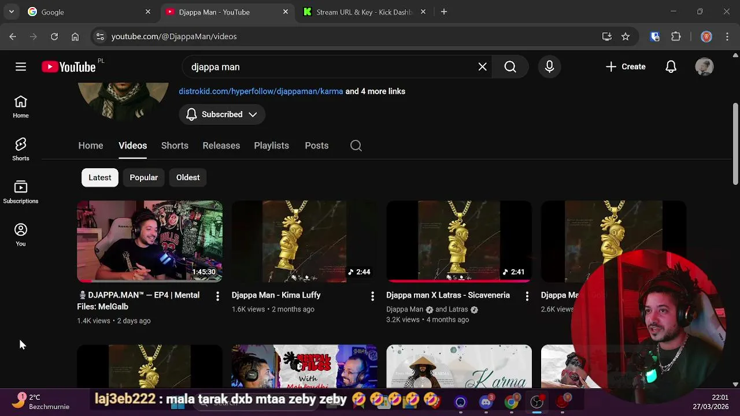Close the Djappa Man YouTube tab
This screenshot has width=740, height=416.
(286, 12)
